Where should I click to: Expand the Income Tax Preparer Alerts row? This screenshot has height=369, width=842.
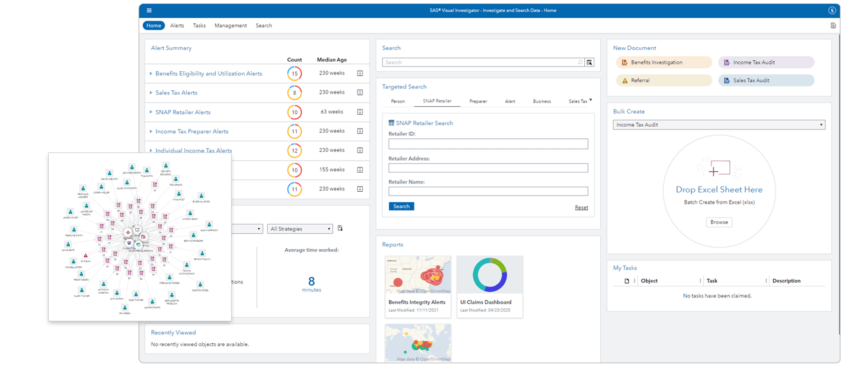(x=151, y=131)
